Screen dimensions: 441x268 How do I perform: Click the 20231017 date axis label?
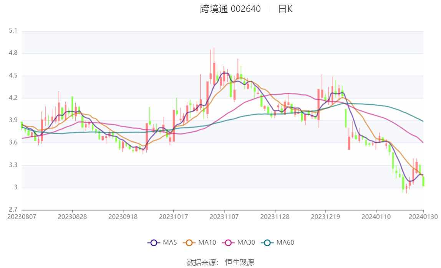tap(174, 217)
